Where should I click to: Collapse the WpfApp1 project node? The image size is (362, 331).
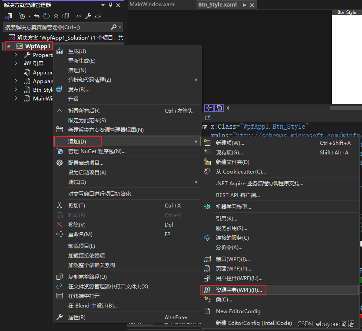(x=8, y=46)
